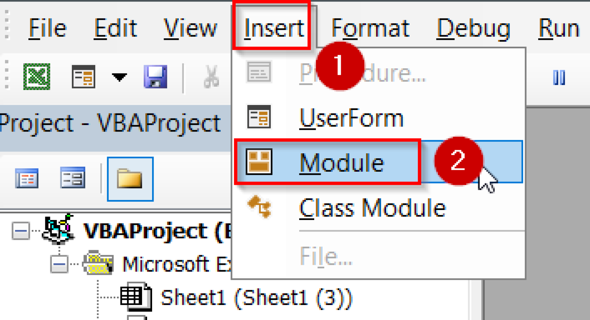Open the dropdown arrow next to Insert UserForm
Image resolution: width=590 pixels, height=320 pixels.
pyautogui.click(x=119, y=77)
